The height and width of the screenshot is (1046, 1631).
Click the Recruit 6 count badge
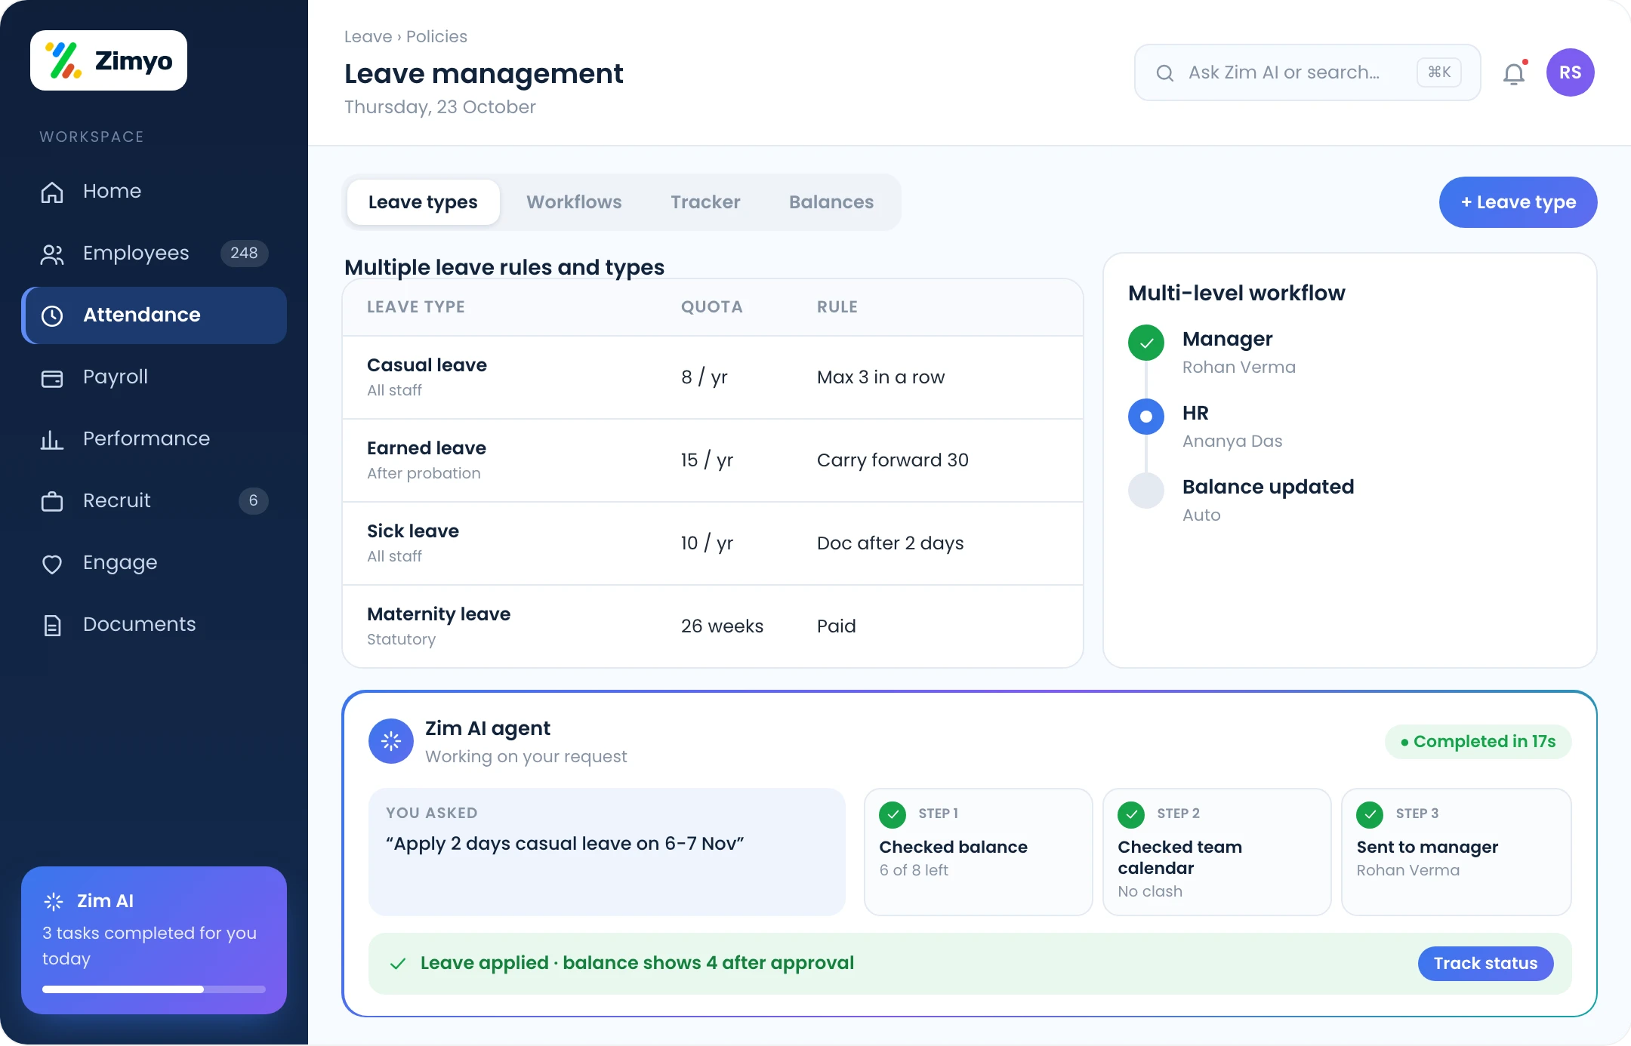pyautogui.click(x=253, y=501)
